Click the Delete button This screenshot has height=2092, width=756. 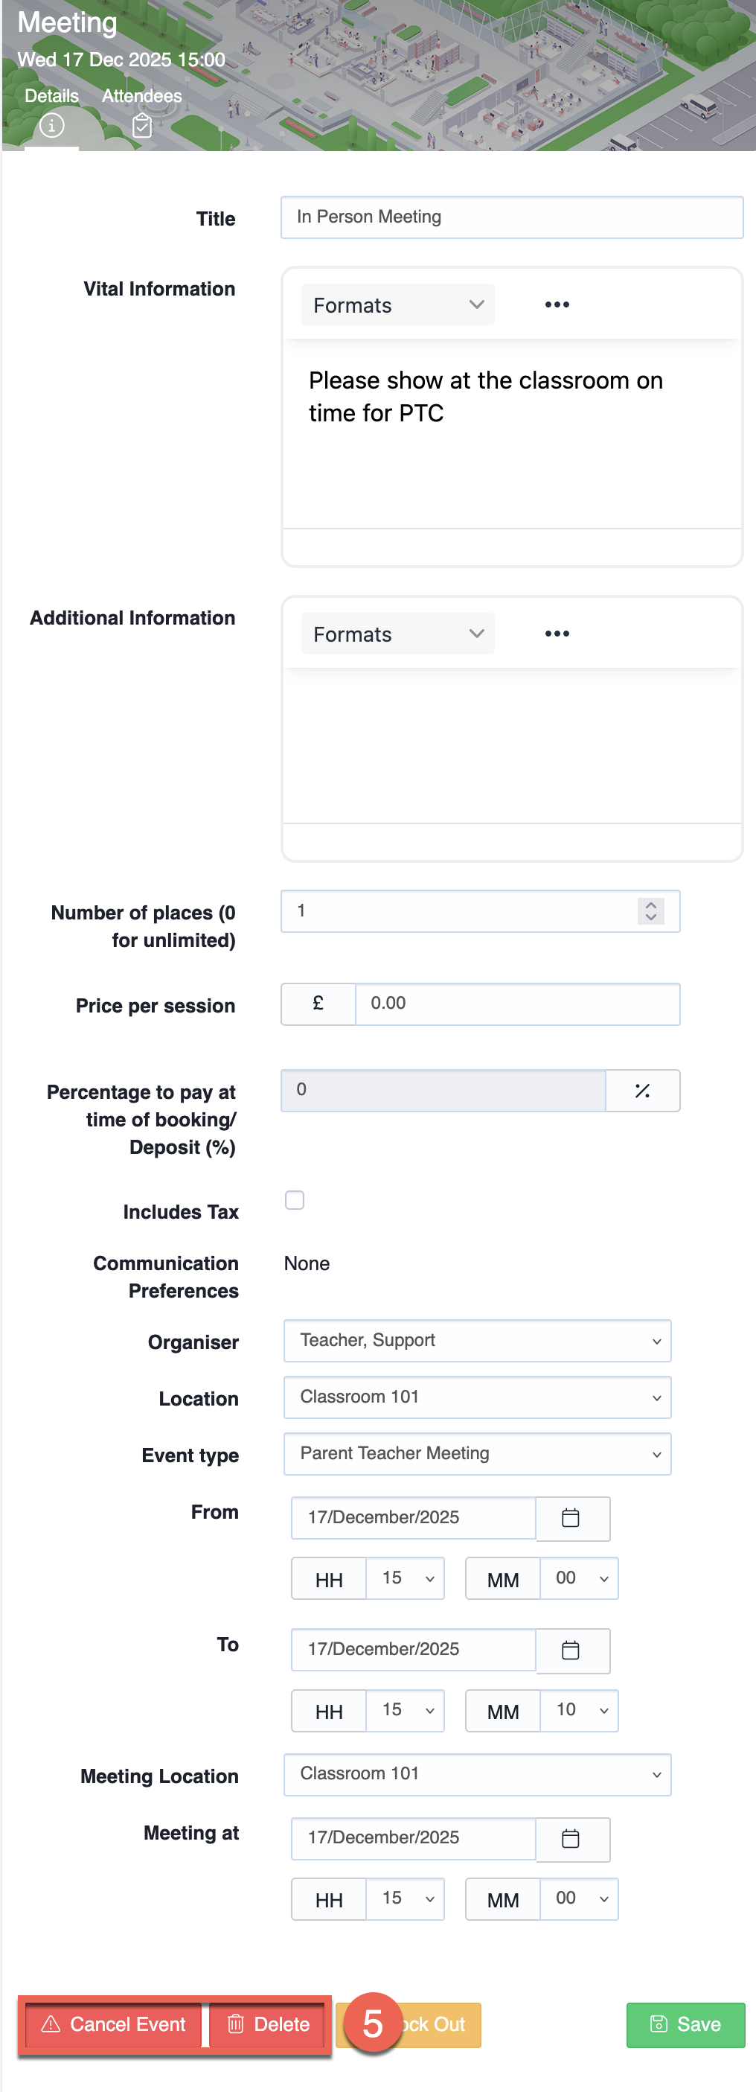coord(269,2024)
